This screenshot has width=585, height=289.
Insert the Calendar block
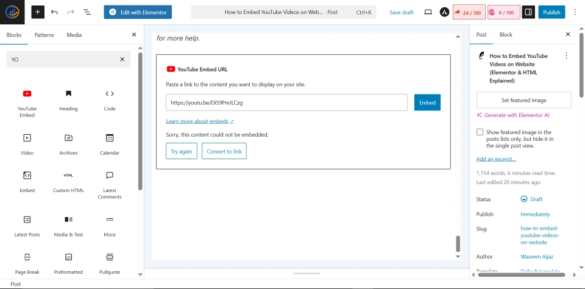click(109, 144)
